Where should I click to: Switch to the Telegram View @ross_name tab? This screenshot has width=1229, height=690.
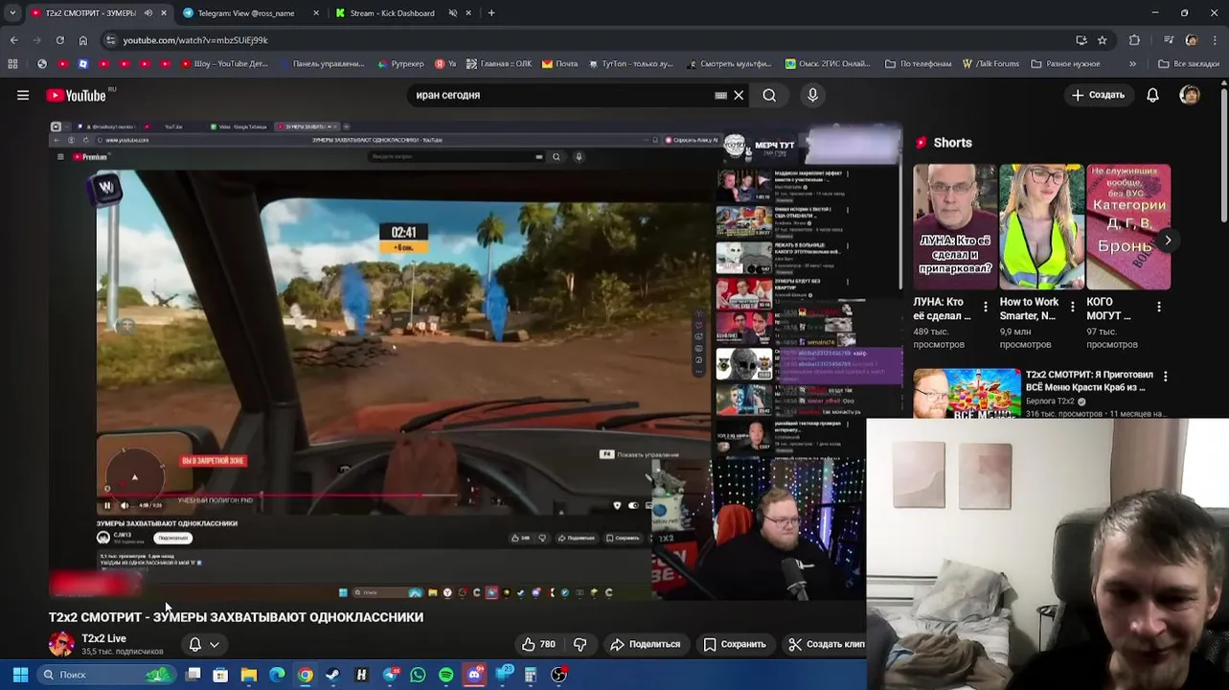(251, 13)
